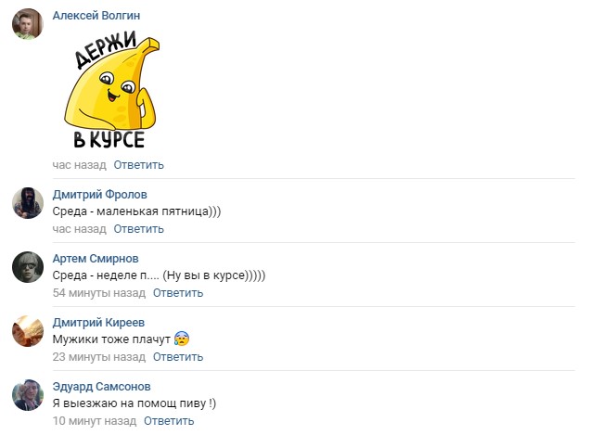The width and height of the screenshot is (589, 435).
Task: Visit Эдуард Самсонов's profile name link
Action: [x=101, y=387]
